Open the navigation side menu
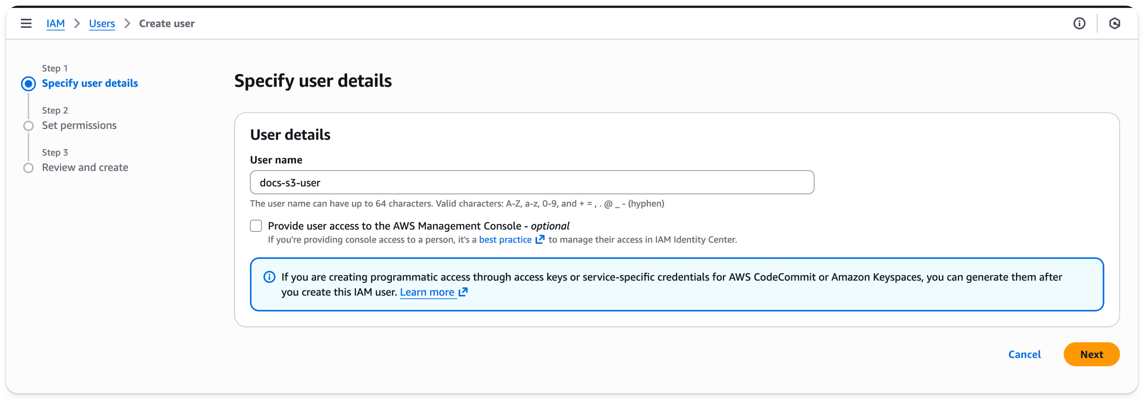 point(26,23)
